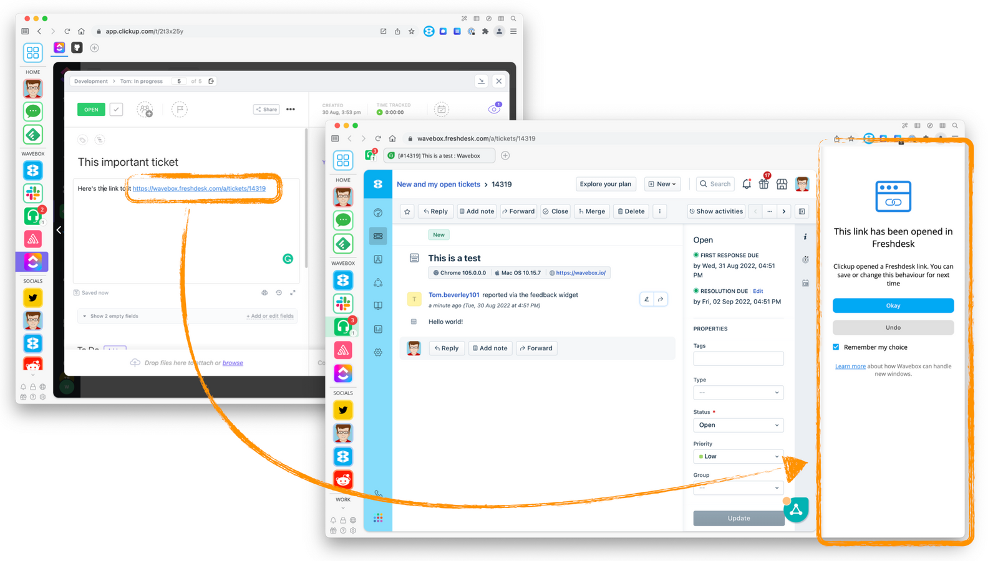Click the Tags input field
This screenshot has width=998, height=561.
coord(739,358)
